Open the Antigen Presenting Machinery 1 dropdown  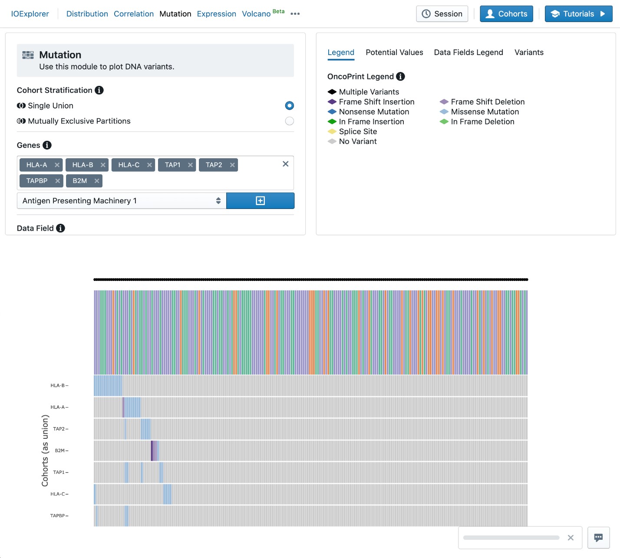122,201
